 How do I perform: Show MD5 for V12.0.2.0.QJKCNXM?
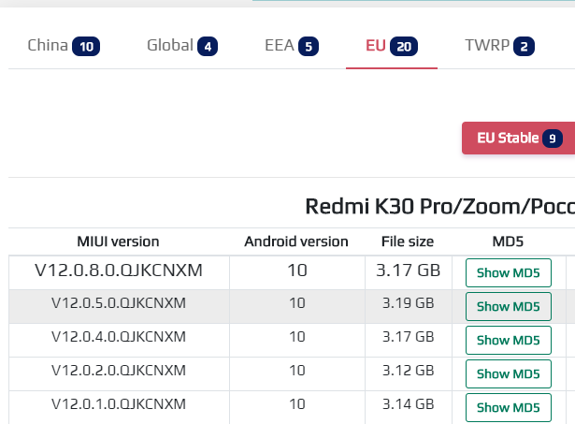509,374
